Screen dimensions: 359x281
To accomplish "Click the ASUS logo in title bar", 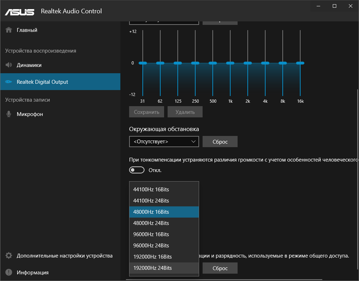I will pos(20,12).
